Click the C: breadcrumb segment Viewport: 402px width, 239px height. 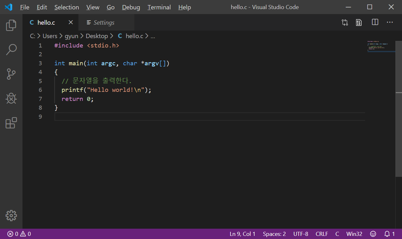[32, 36]
